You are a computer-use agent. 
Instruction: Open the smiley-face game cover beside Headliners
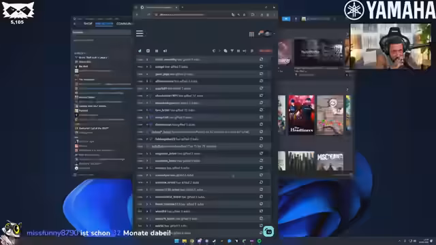(330, 115)
